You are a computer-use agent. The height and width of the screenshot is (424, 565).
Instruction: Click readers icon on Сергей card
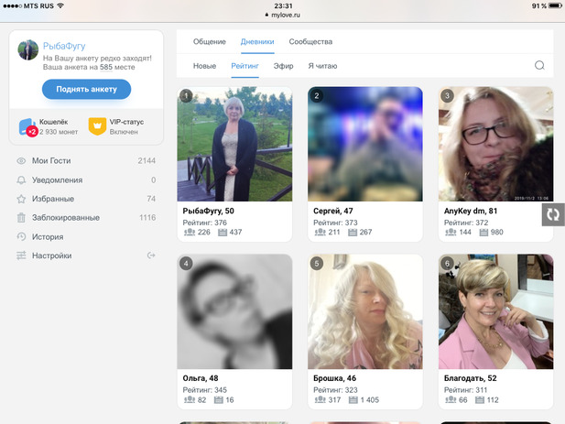(x=320, y=233)
